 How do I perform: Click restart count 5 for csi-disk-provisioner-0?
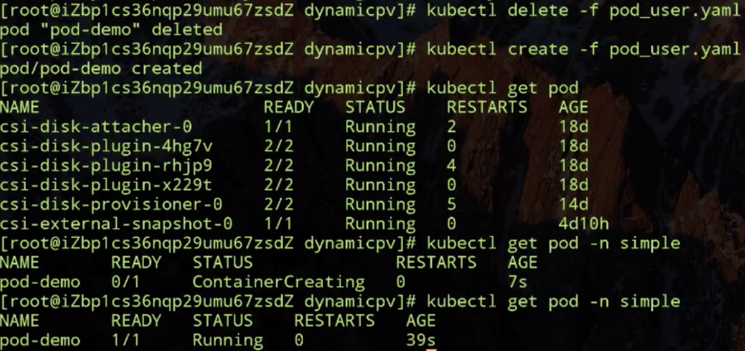click(x=451, y=204)
